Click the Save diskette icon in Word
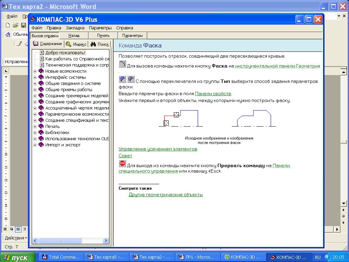The width and height of the screenshot is (349, 262). [24, 25]
